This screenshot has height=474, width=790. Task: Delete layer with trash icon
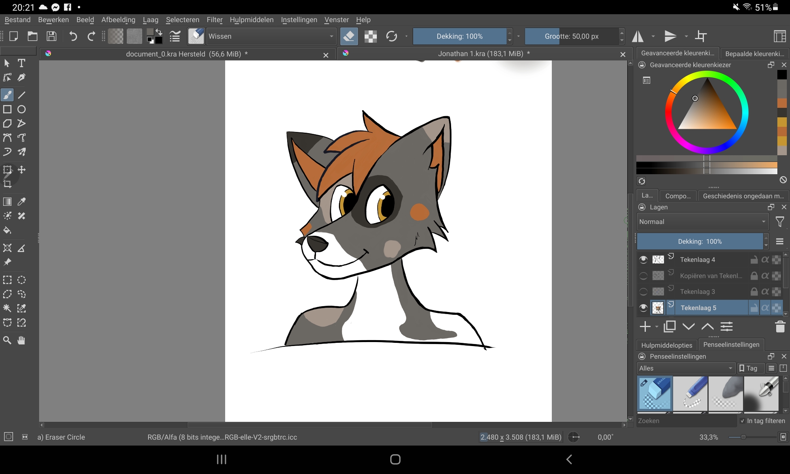[x=780, y=327]
